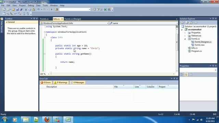Open the Debug menu
Viewport: 219px width, 123px height.
[x=31, y=5]
